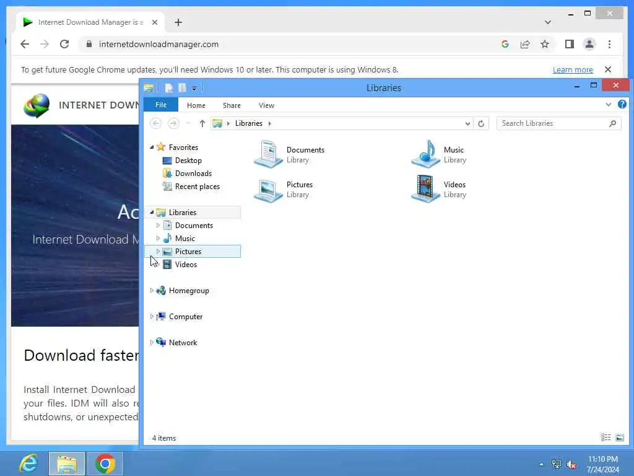Open the Pictures library icon in main pane
634x476 pixels.
267,190
